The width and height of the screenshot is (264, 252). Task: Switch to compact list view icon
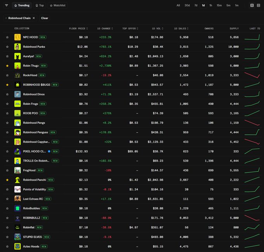pos(259,5)
